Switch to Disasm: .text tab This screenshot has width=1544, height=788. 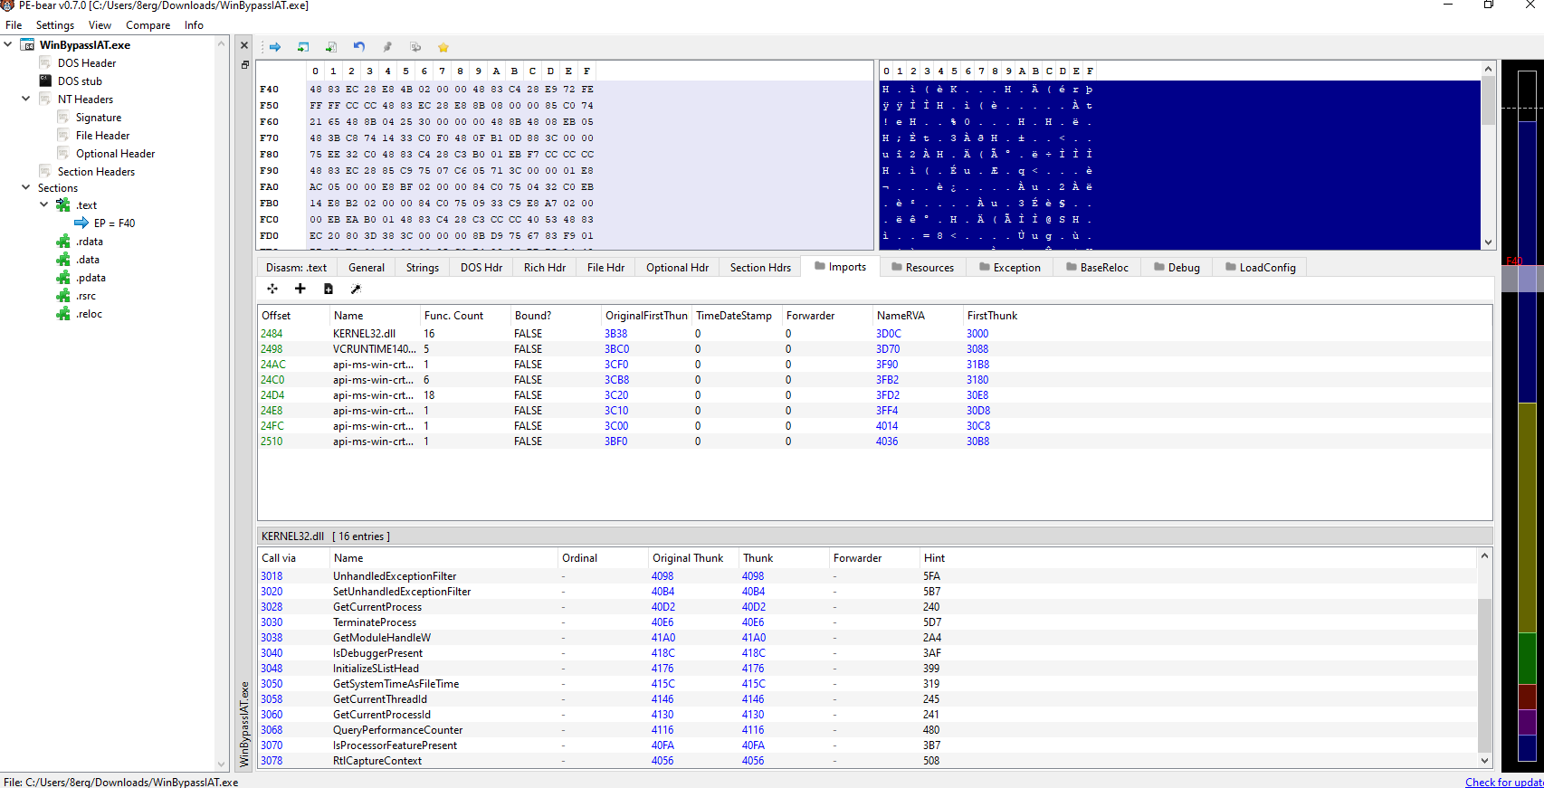coord(296,268)
